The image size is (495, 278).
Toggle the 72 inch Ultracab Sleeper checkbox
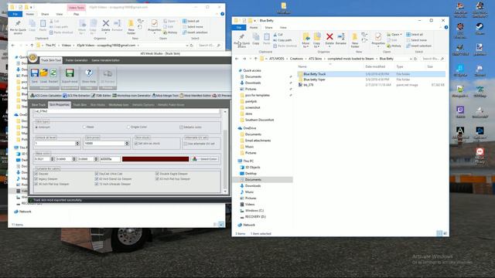click(97, 184)
